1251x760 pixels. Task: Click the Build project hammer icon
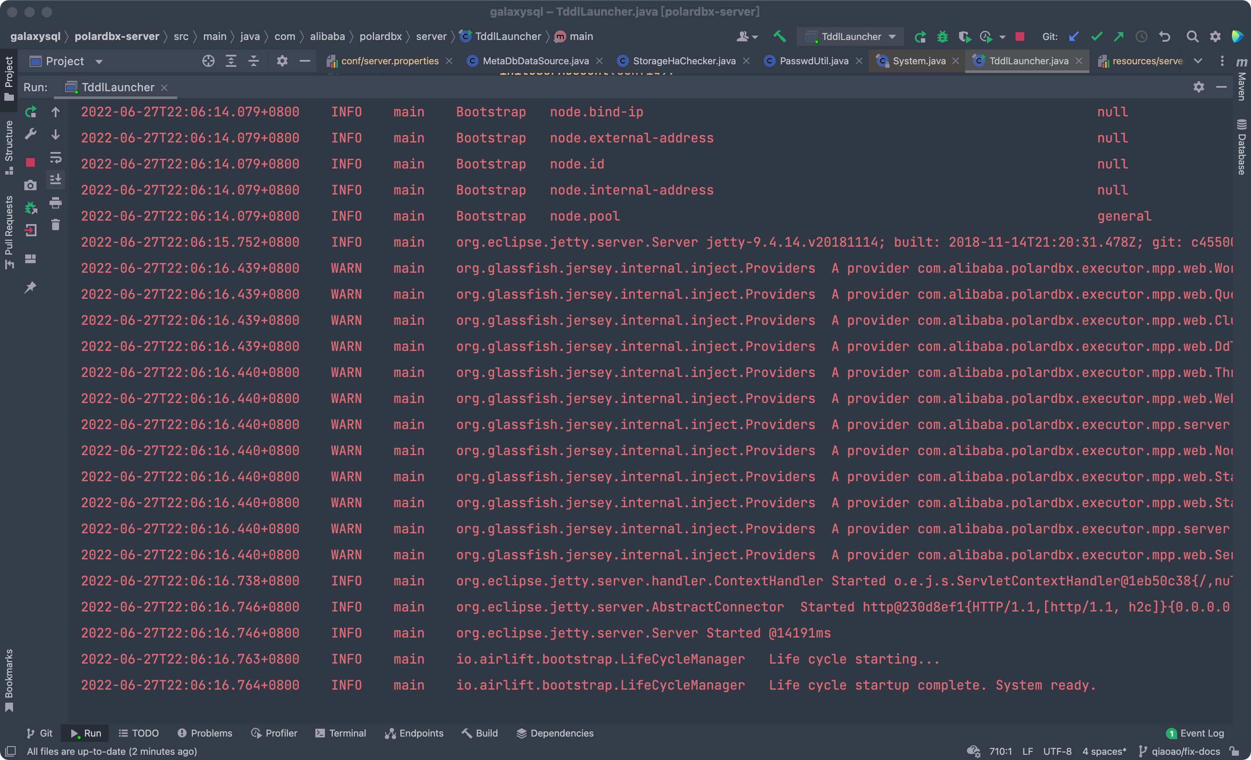pos(779,36)
